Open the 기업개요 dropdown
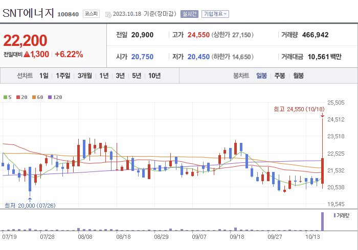The width and height of the screenshot is (358, 250). tap(215, 14)
